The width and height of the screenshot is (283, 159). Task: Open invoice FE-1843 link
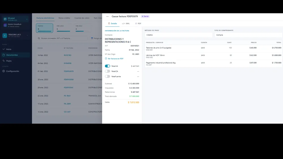tap(67, 96)
